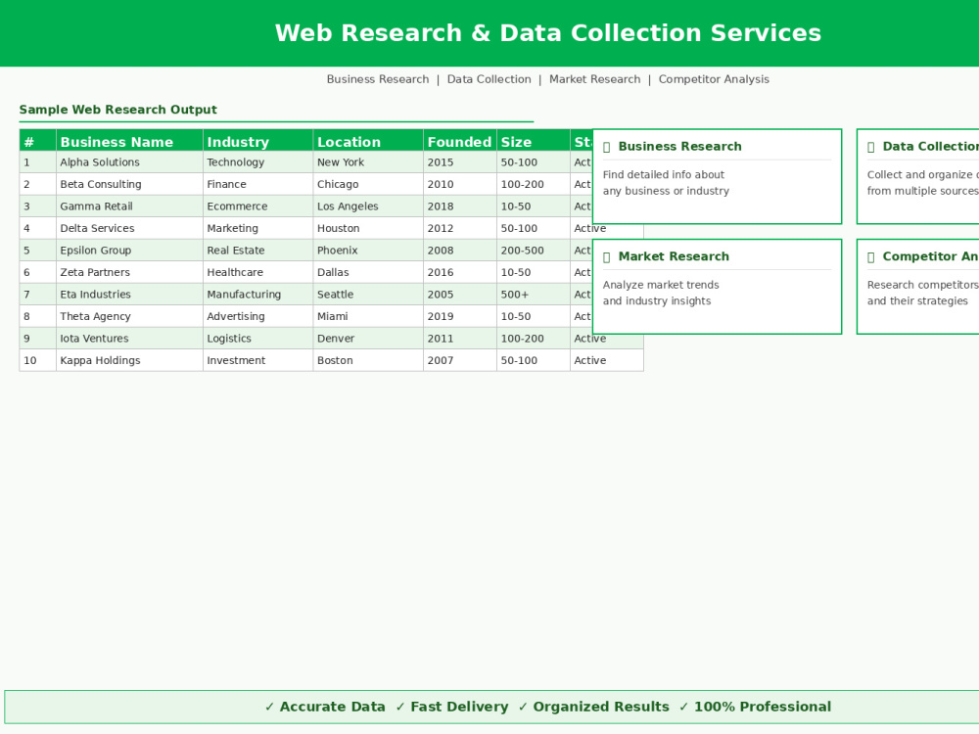
Task: Open the Market Research card heading
Action: coord(674,256)
